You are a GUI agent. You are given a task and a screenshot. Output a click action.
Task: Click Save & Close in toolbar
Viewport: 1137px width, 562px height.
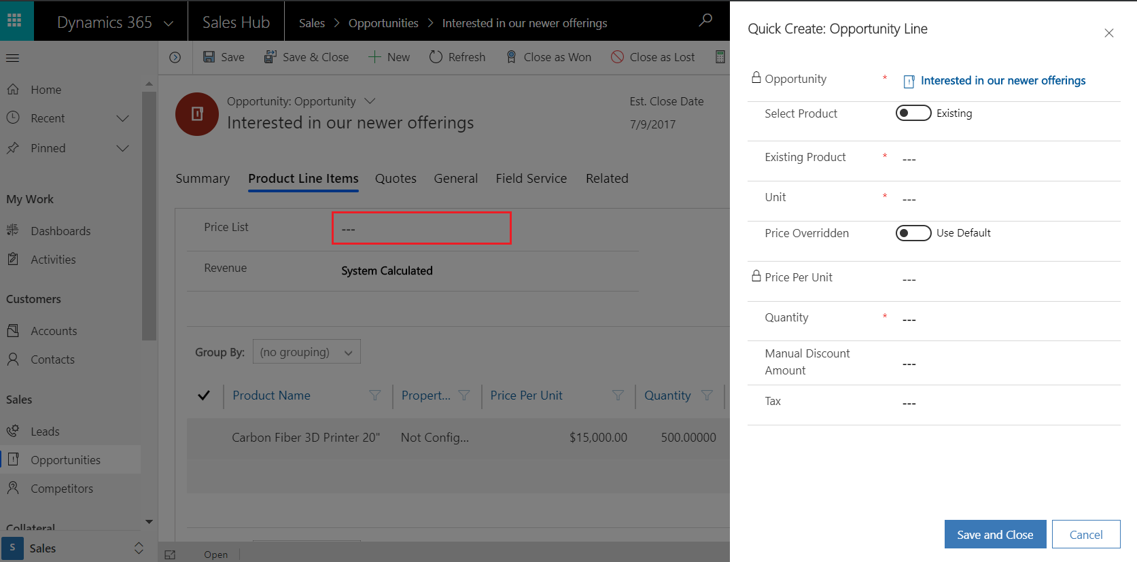coord(307,57)
